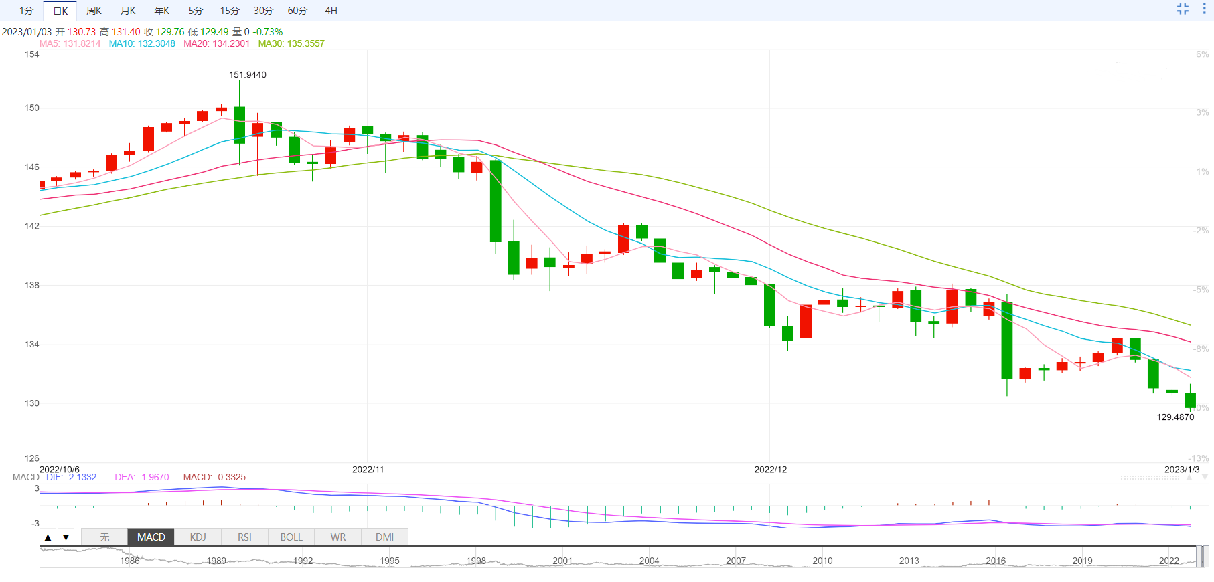Enable the BOLL indicator

click(x=291, y=537)
